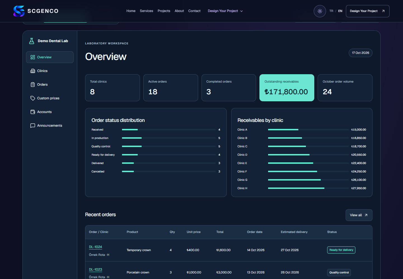Click the Accounts wallet icon

coord(33,112)
